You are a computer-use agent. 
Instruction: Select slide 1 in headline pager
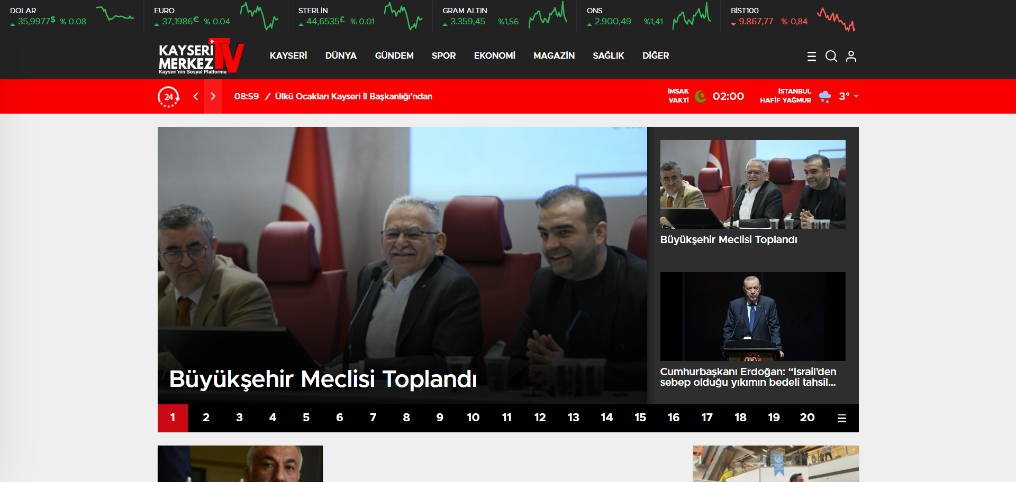(x=173, y=418)
